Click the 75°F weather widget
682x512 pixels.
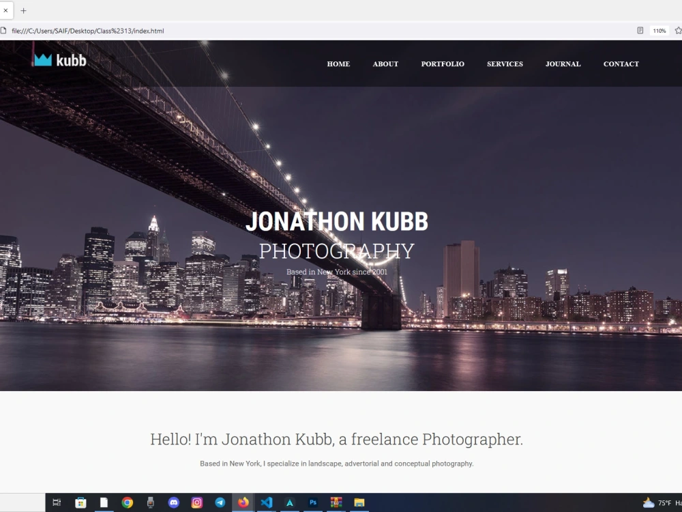[x=662, y=503]
